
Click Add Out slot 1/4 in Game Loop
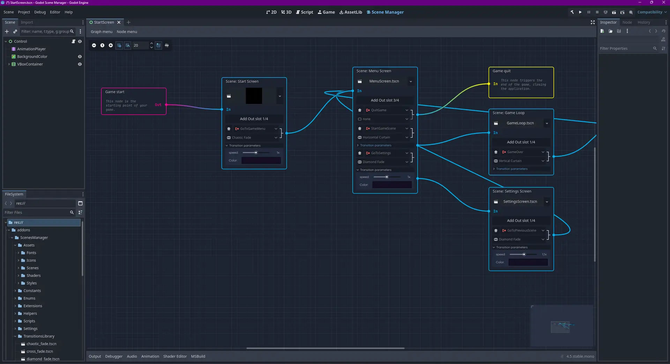click(521, 142)
